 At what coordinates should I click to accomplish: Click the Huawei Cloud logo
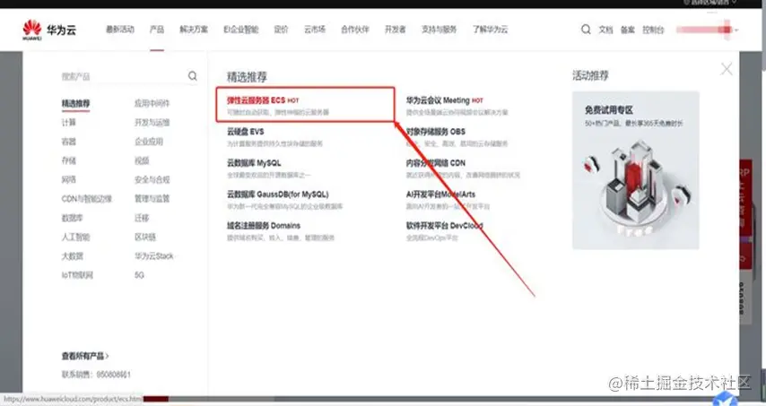point(49,30)
